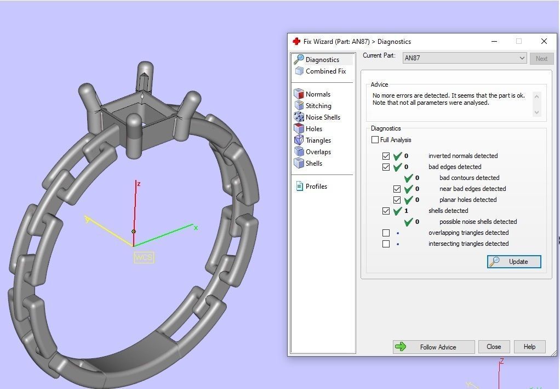The width and height of the screenshot is (560, 389).
Task: Click the Diagnostics magnifier icon
Action: coord(299,59)
